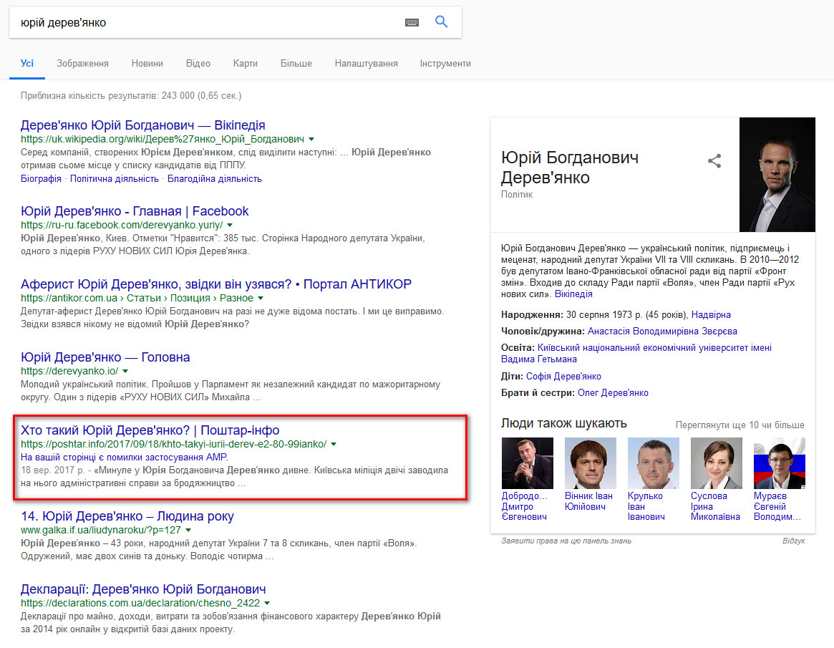The width and height of the screenshot is (834, 648).
Task: Go to the Відео tab
Action: (198, 63)
